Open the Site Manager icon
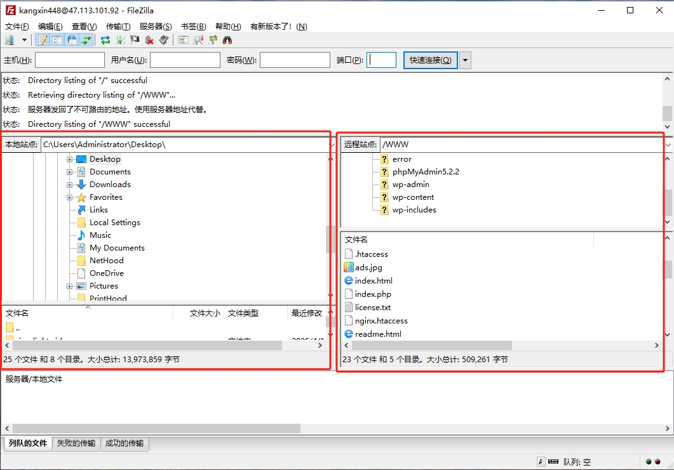 10,41
